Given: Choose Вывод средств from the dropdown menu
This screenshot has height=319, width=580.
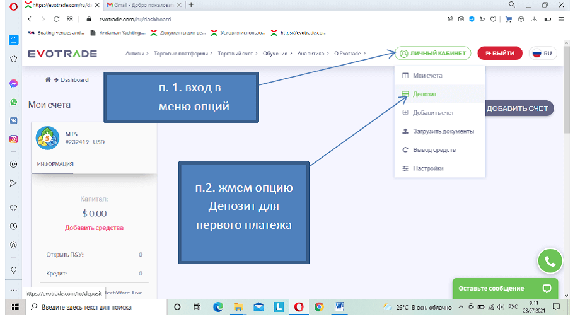Looking at the screenshot, I should tap(434, 150).
